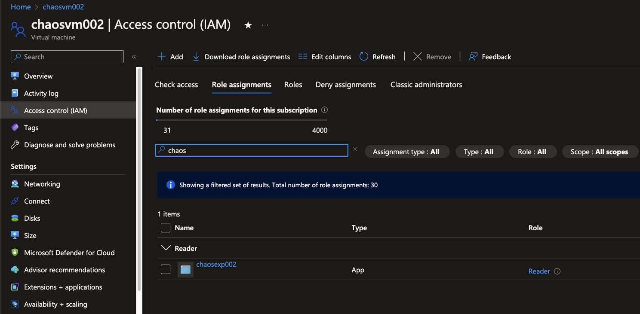Click the download arrow icon
640x314 pixels.
pos(196,57)
